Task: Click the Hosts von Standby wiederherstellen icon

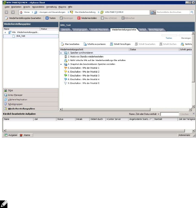Action: (x=66, y=57)
